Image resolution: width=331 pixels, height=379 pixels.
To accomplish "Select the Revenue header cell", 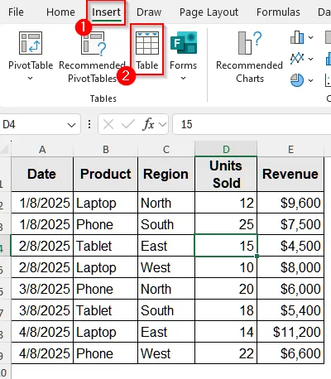I will click(290, 174).
